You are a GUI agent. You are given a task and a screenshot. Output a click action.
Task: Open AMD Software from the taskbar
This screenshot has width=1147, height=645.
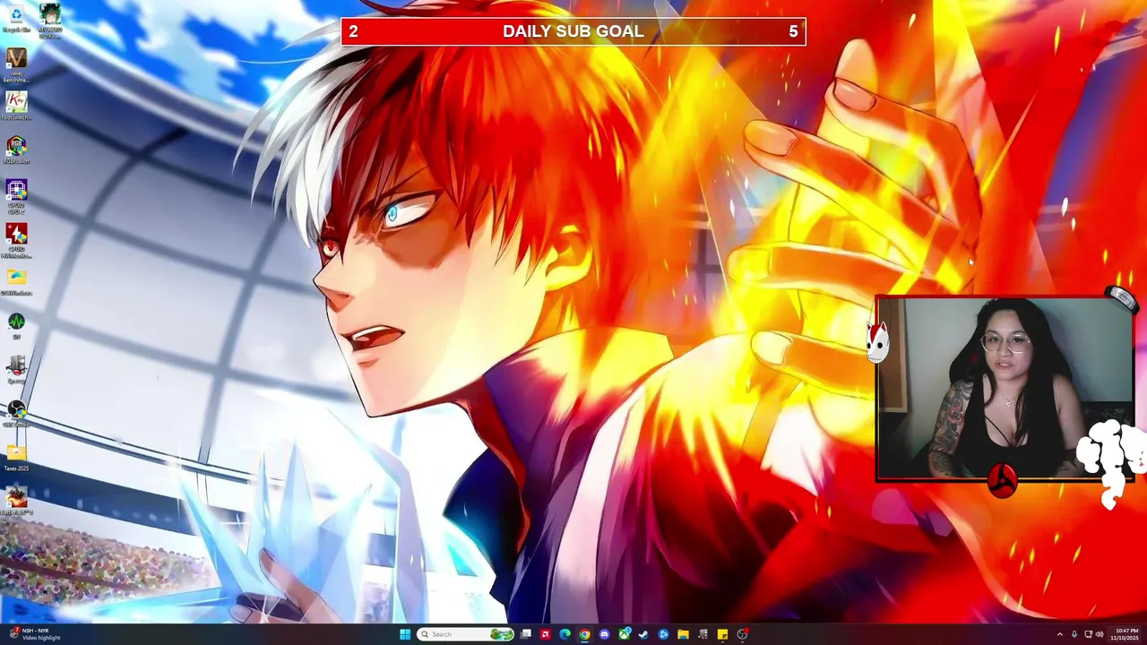pos(545,634)
